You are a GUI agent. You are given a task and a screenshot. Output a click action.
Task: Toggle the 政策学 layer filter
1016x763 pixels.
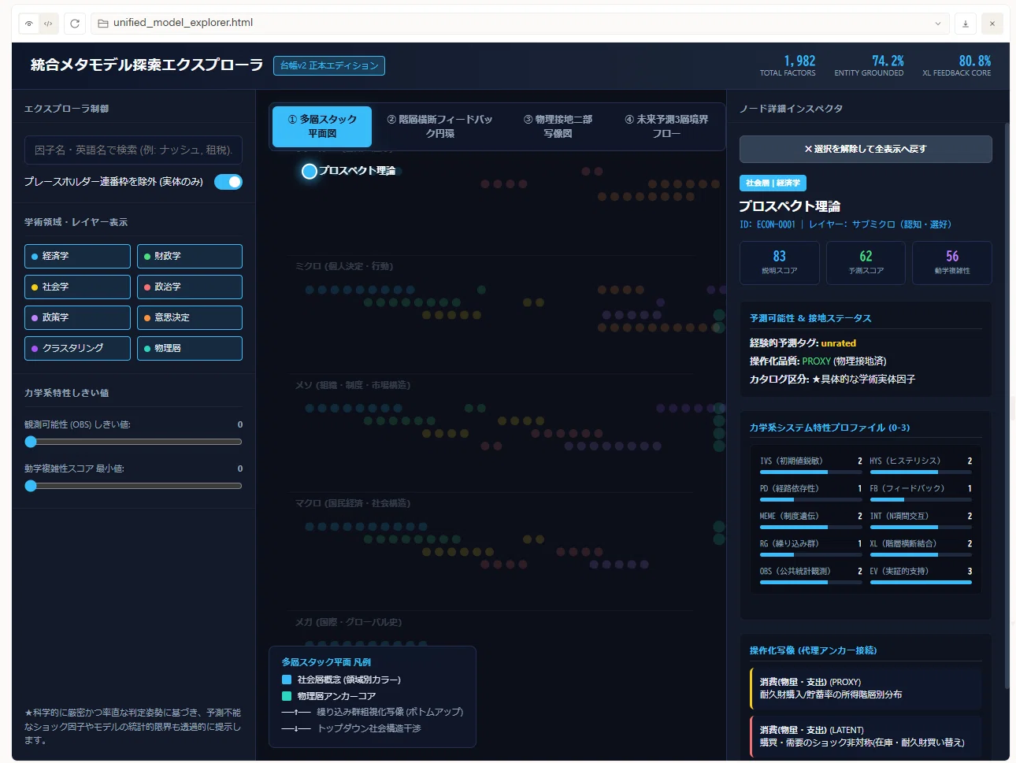coord(77,317)
